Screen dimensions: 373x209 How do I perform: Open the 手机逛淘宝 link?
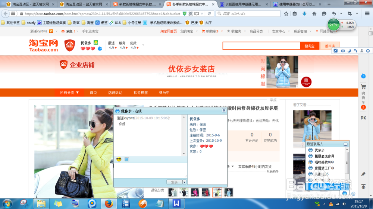[90, 31]
